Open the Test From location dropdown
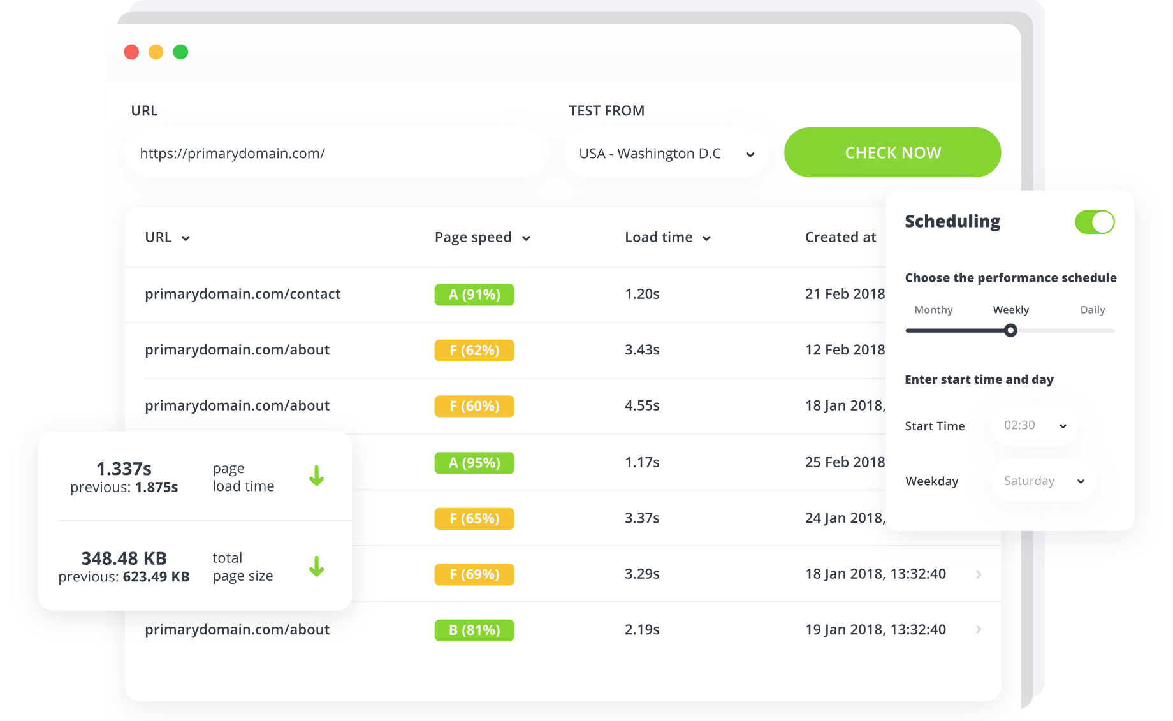The image size is (1173, 721). [x=666, y=154]
